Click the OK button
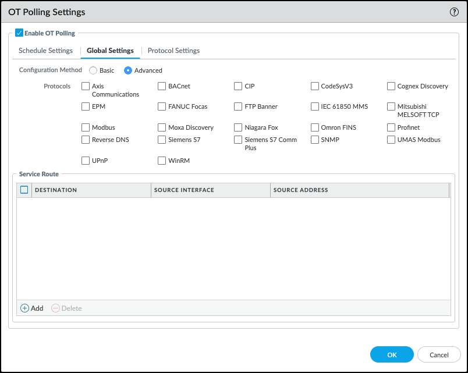This screenshot has height=373, width=468. (391, 354)
